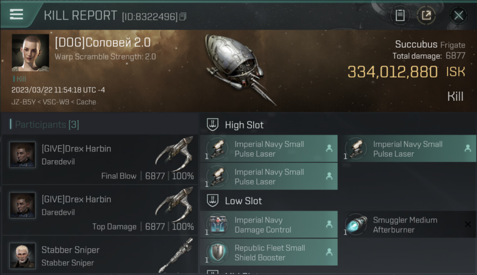This screenshot has width=477, height=275.
Task: Expand the High Slot section header
Action: (x=338, y=125)
